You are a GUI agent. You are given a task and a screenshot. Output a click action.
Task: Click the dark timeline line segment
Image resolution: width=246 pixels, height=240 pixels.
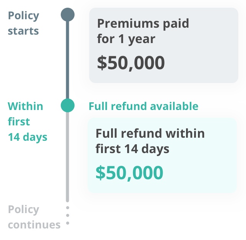tap(68, 60)
